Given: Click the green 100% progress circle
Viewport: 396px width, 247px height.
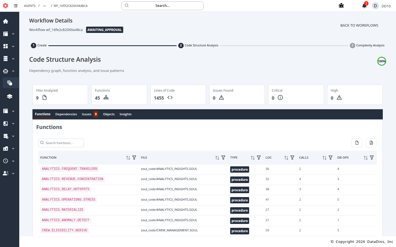Looking at the screenshot, I should click(381, 61).
